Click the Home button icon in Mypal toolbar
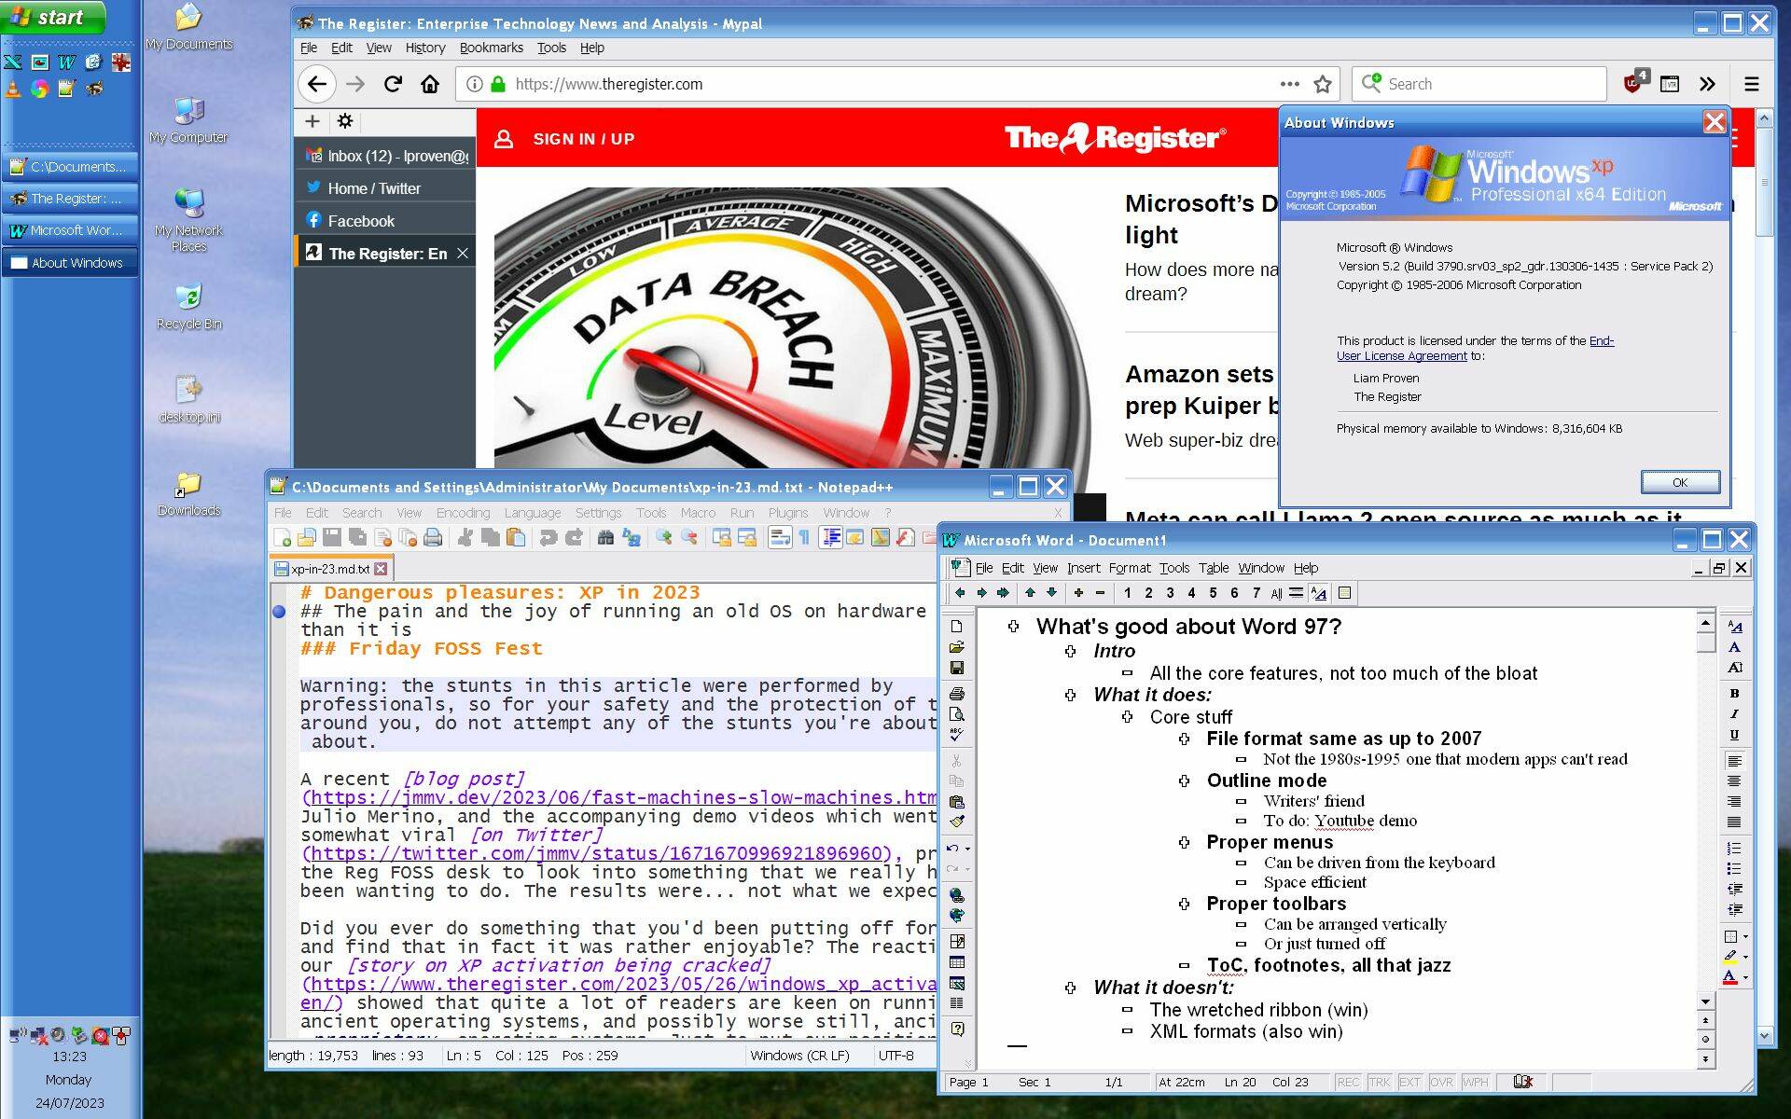 [432, 84]
